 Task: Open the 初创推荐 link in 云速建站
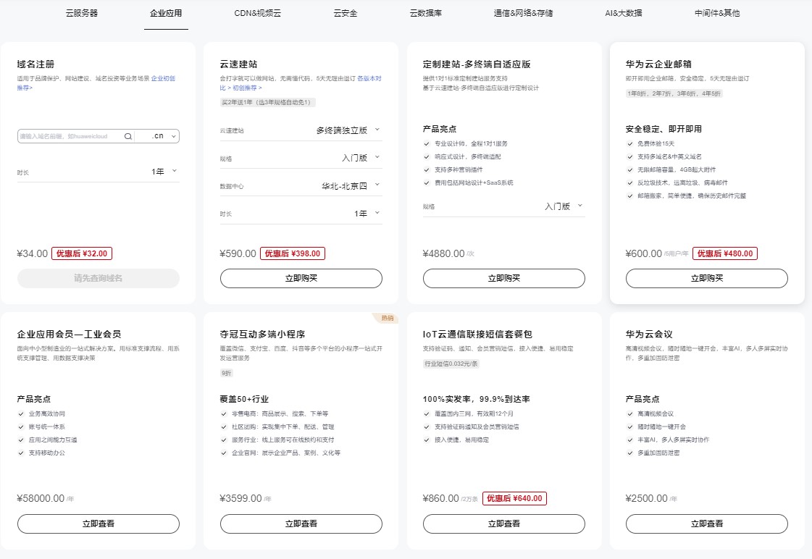click(x=247, y=88)
